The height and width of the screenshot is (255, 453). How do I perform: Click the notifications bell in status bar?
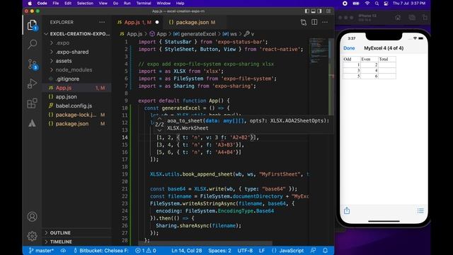(326, 251)
